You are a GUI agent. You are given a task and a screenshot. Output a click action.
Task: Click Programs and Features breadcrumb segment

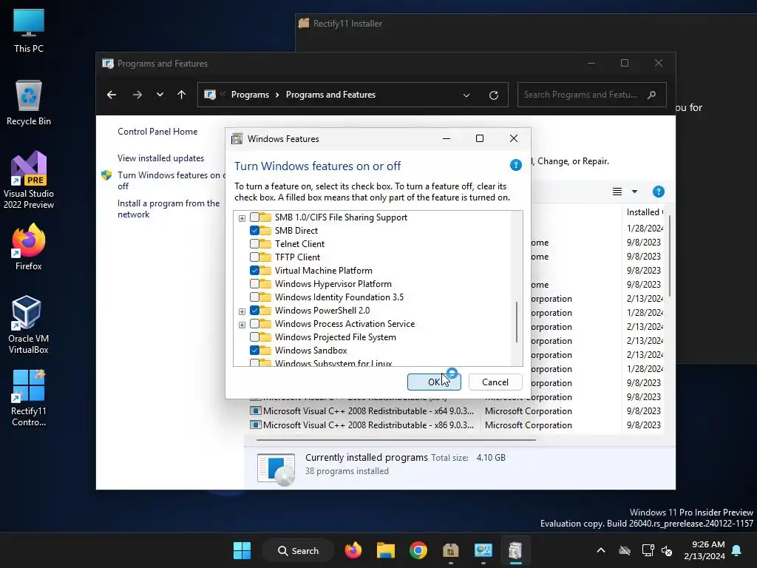330,95
